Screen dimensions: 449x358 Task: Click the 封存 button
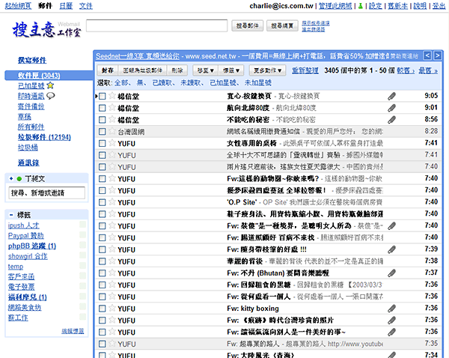108,70
